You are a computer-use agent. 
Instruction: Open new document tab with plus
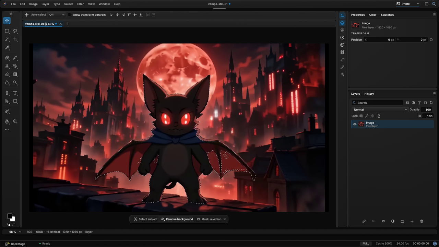click(x=67, y=24)
